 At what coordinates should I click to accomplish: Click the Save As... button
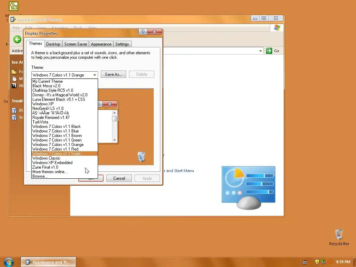[113, 74]
